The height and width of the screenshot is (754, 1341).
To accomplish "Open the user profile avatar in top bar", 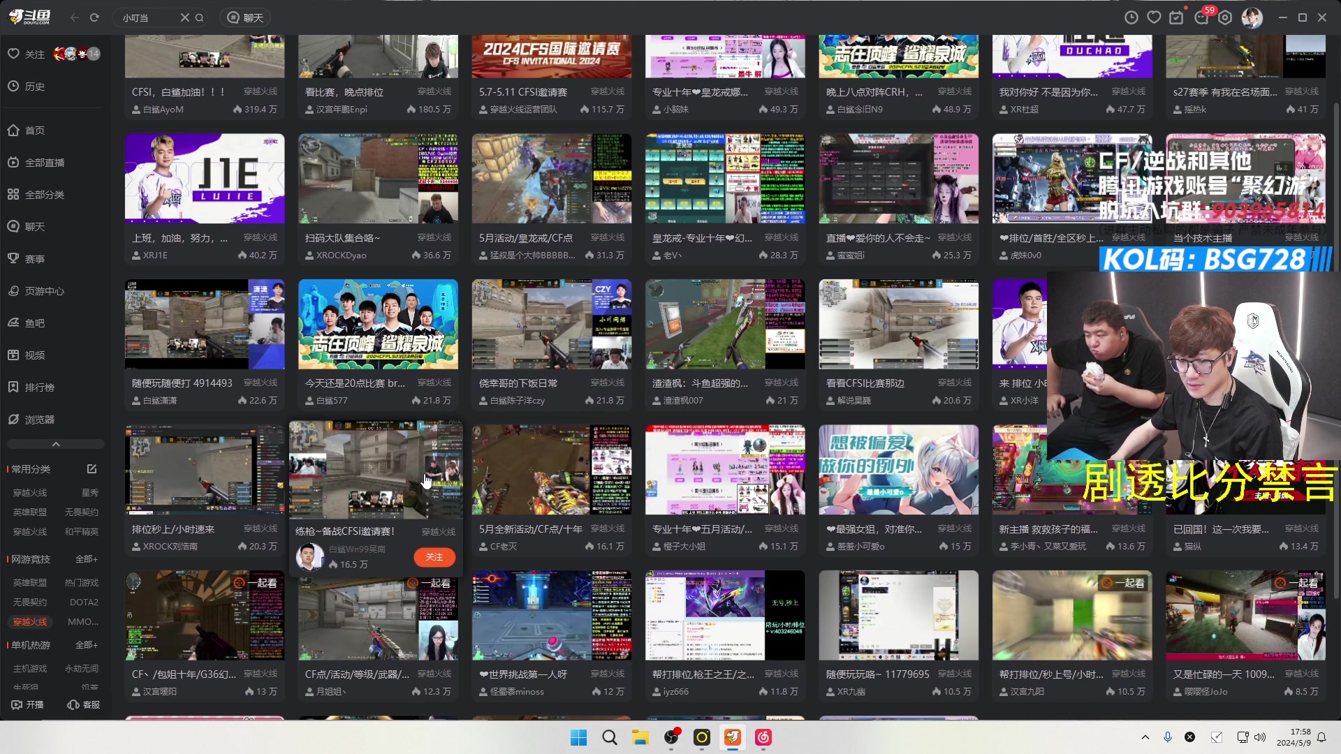I will tap(1252, 17).
